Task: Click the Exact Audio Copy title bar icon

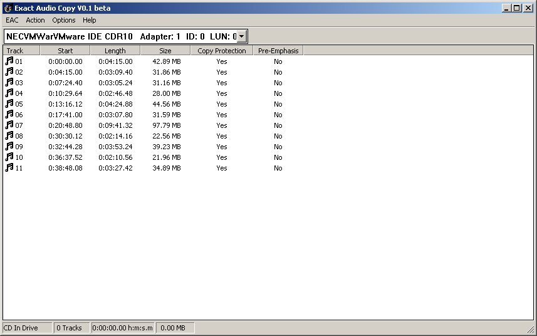Action: (8, 8)
